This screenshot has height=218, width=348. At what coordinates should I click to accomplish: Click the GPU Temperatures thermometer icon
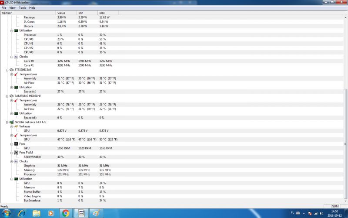[x=16, y=135]
